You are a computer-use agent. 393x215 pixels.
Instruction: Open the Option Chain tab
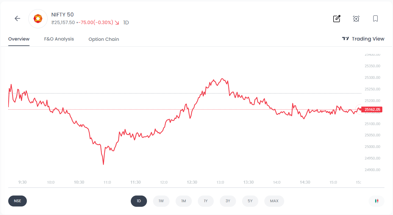(x=104, y=39)
